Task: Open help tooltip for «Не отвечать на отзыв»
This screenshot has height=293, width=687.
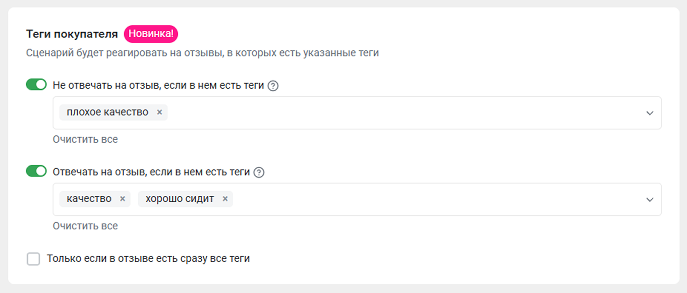Action: pos(273,86)
